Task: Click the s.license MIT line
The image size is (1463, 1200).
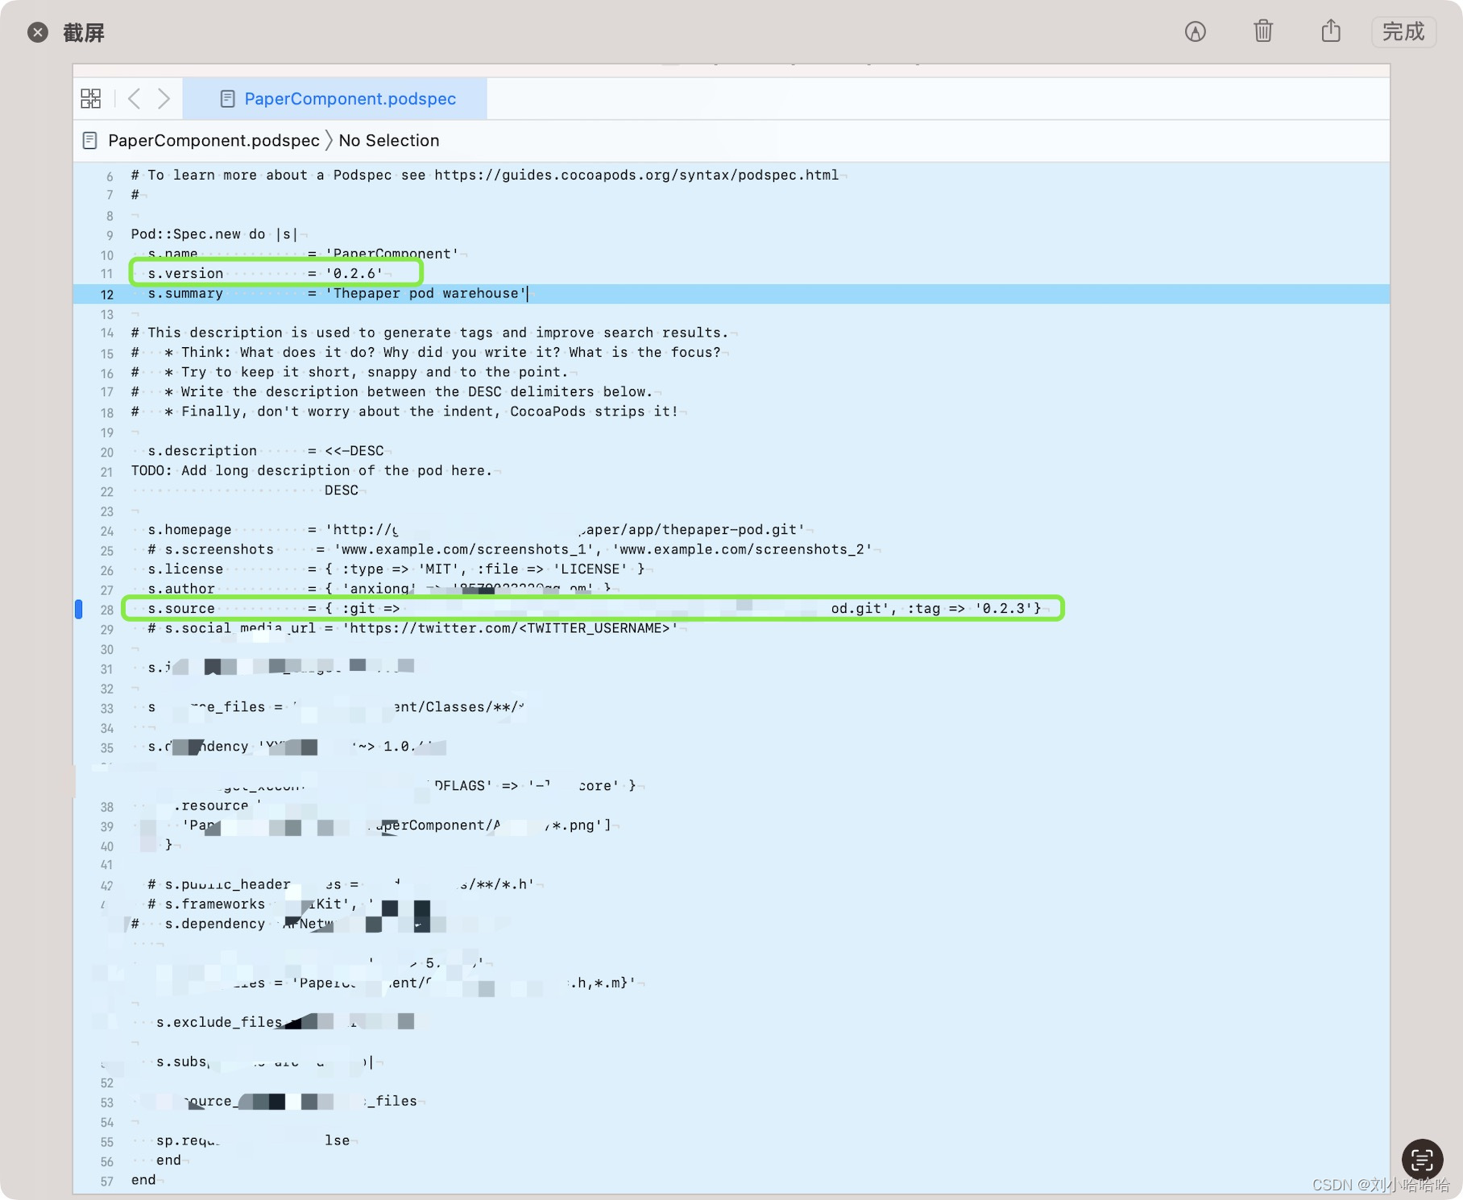Action: coord(396,569)
